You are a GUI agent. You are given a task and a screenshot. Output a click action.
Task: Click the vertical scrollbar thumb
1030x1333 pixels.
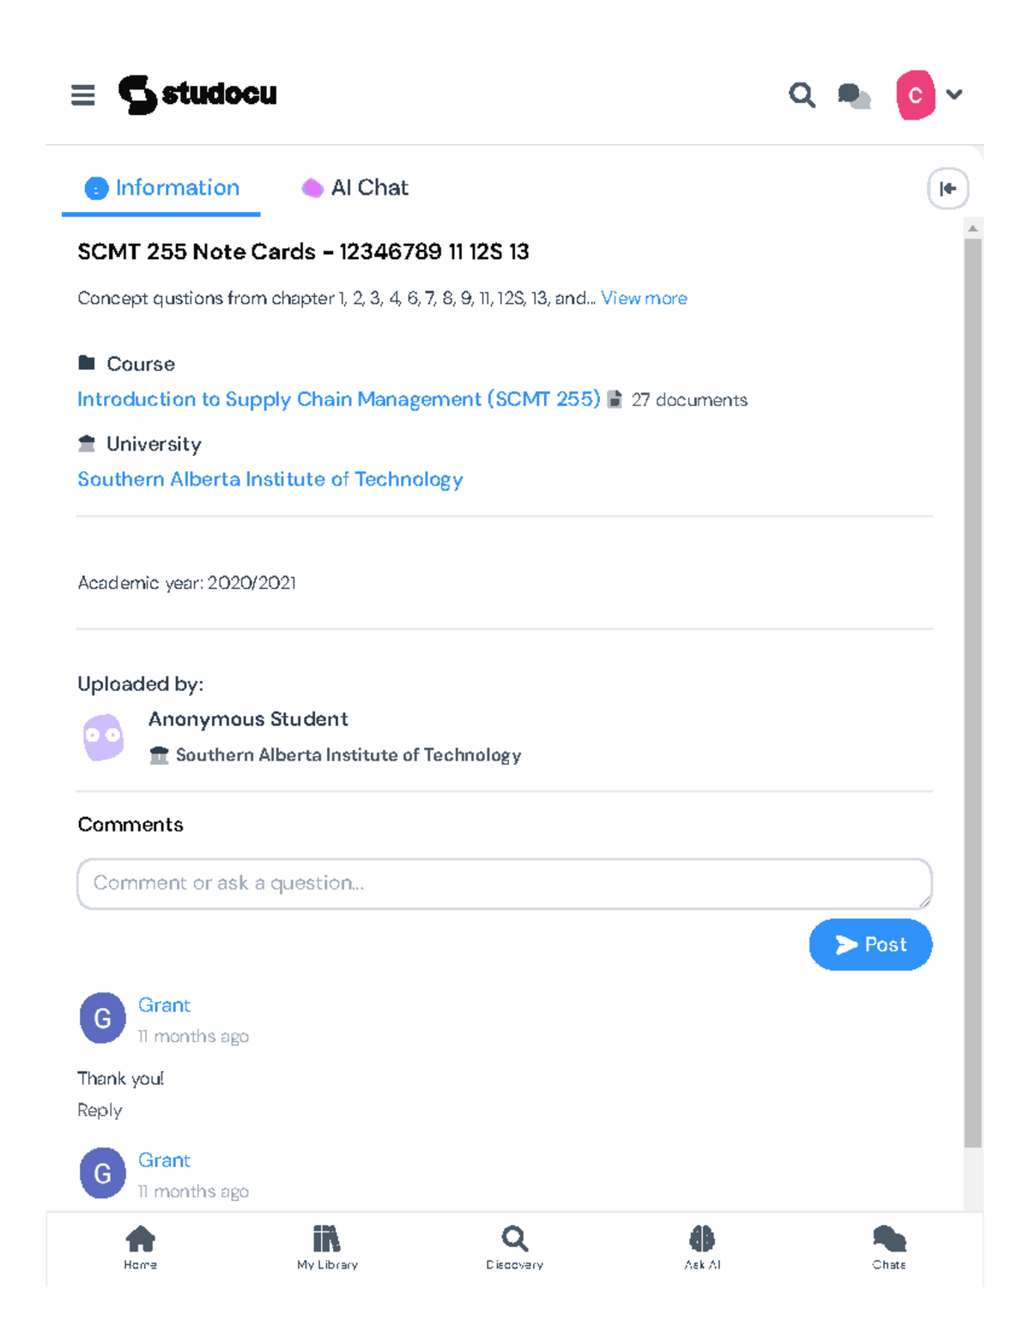coord(972,687)
